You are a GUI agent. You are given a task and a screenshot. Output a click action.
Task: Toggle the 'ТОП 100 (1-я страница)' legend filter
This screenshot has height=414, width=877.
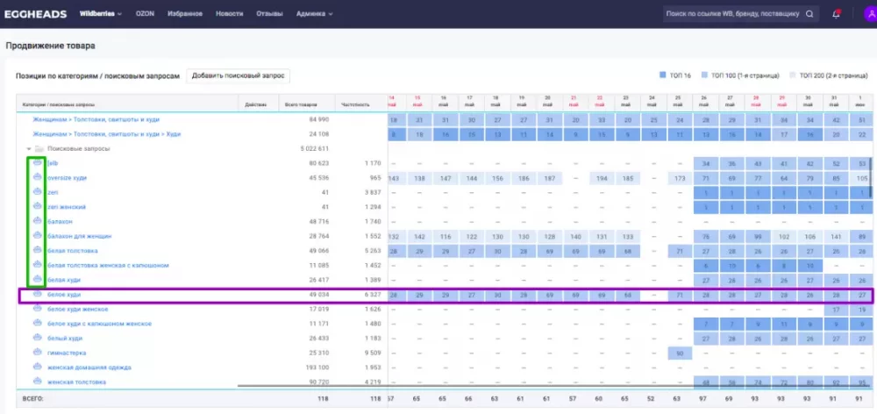(742, 76)
